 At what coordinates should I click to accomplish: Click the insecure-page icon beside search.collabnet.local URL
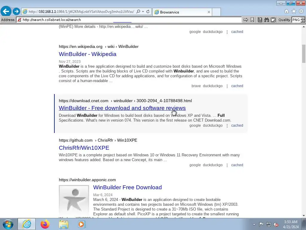pos(19,20)
